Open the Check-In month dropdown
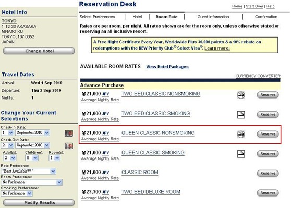The width and height of the screenshot is (292, 208). (32, 133)
